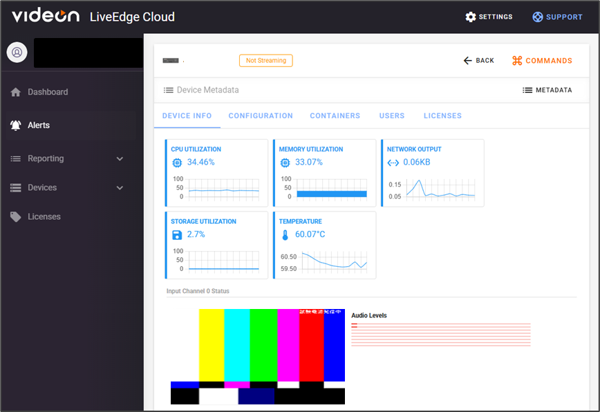Switch to the Configuration tab
Image resolution: width=600 pixels, height=412 pixels.
point(261,115)
